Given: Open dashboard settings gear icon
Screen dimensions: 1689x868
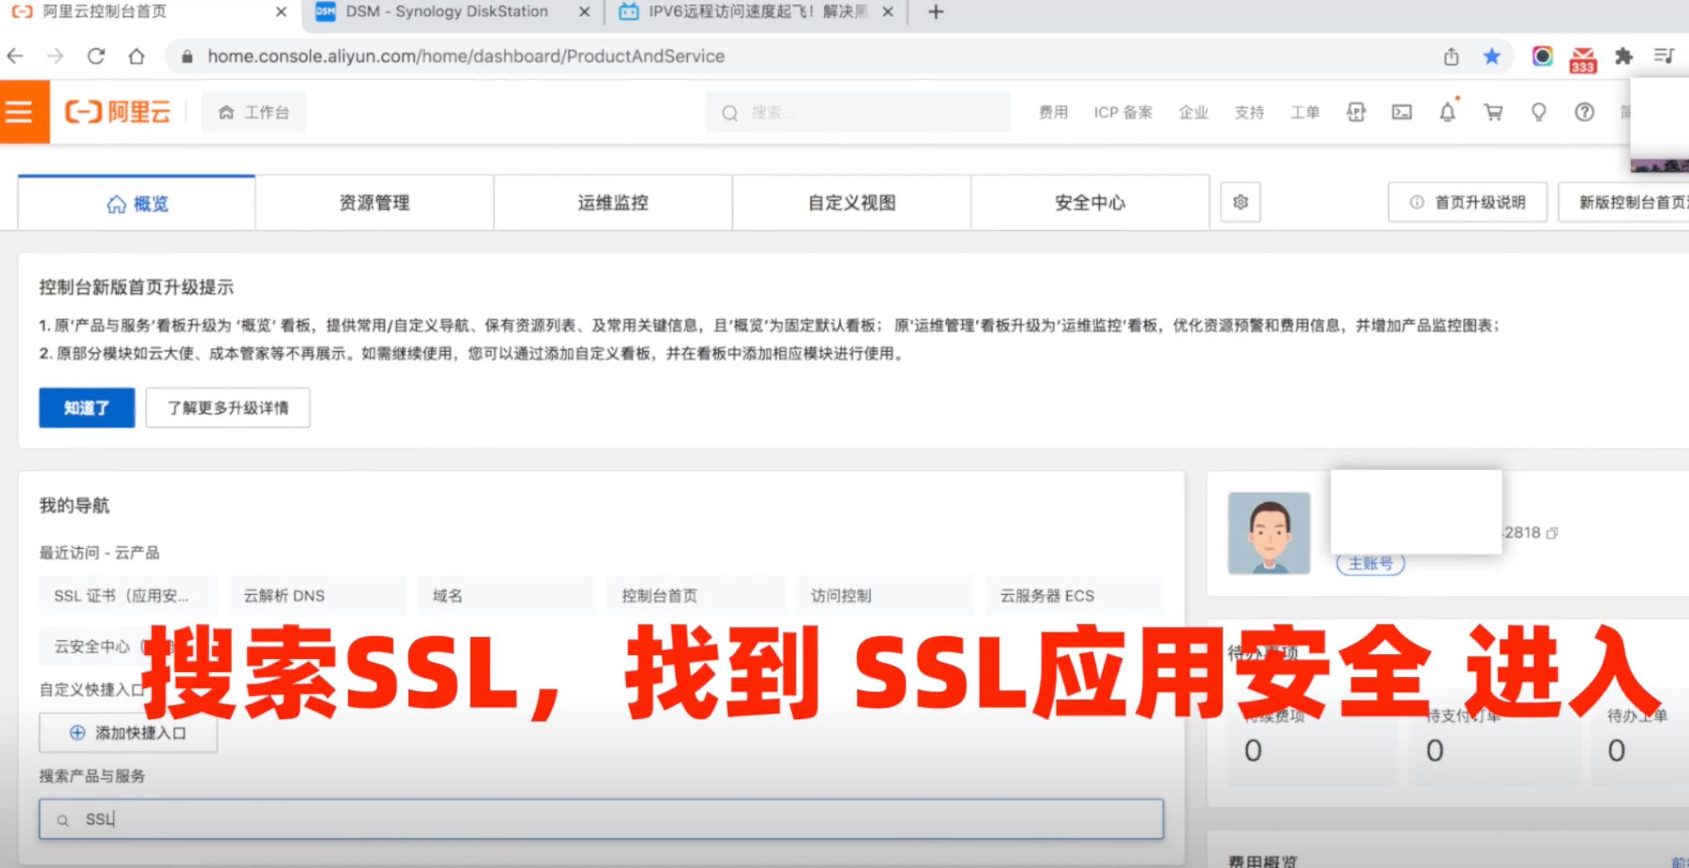Looking at the screenshot, I should [1240, 202].
